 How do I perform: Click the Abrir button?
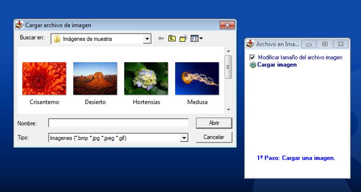[x=214, y=123]
